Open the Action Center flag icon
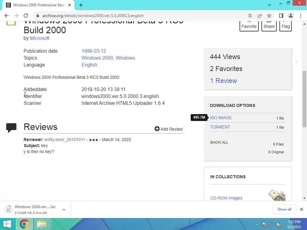Image resolution: width=307 pixels, height=230 pixels. pos(264,224)
